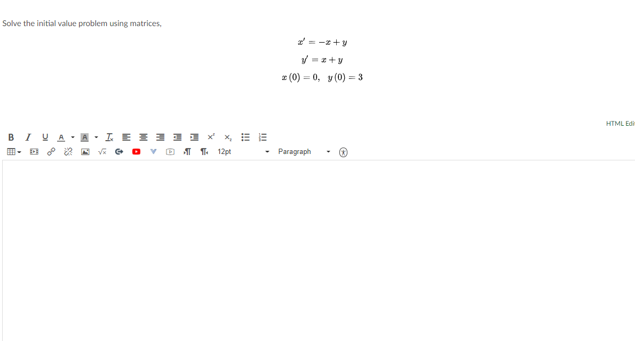Run the accessibility checker

tap(343, 152)
